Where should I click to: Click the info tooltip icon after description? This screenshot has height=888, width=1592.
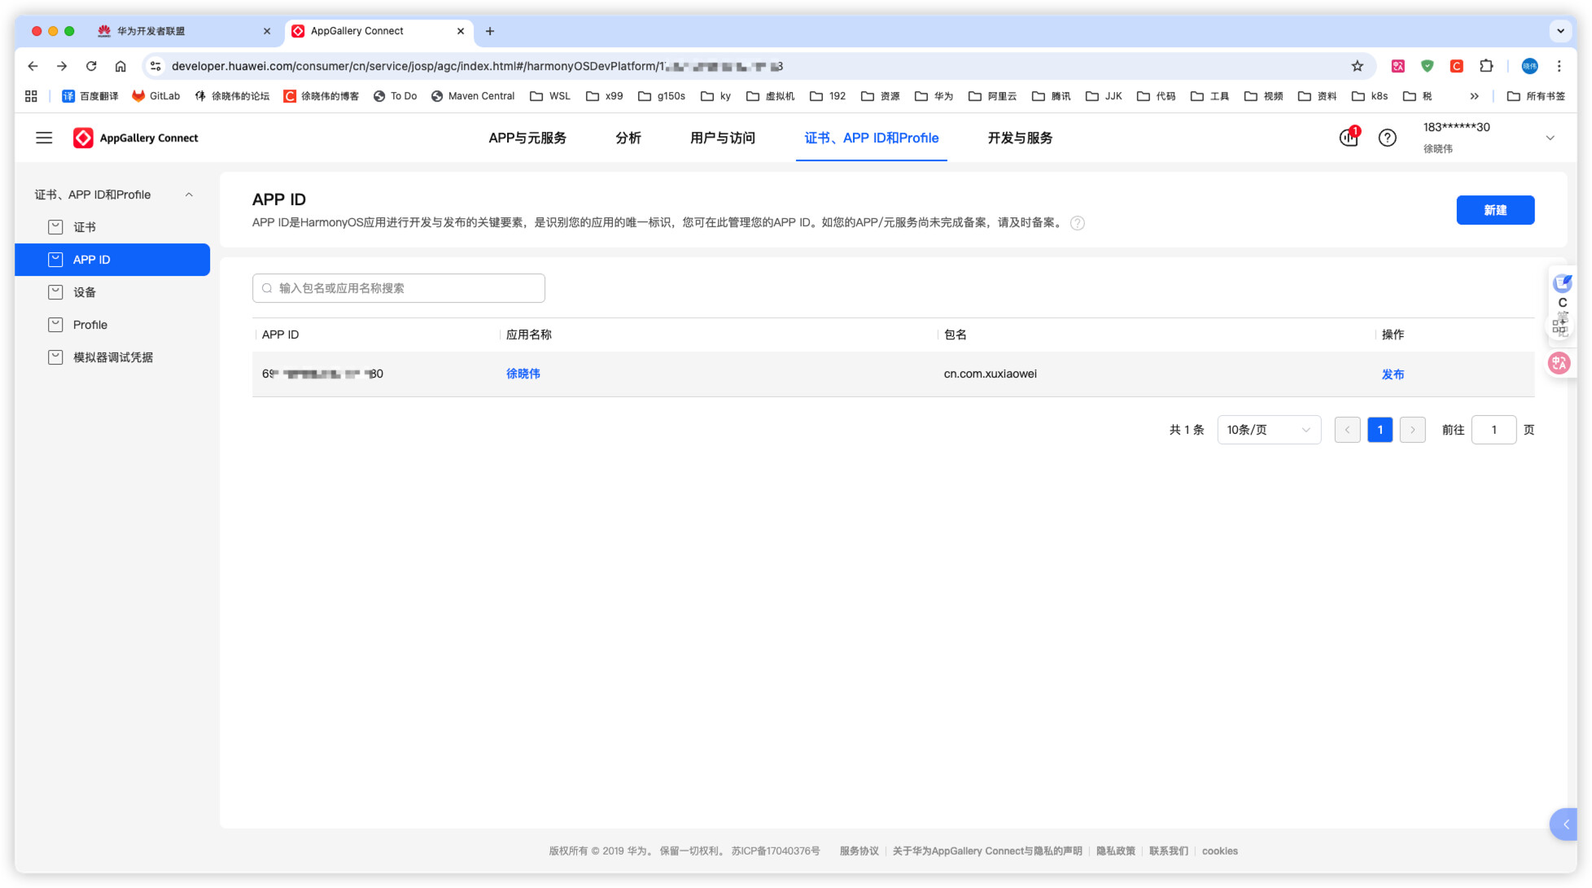pyautogui.click(x=1077, y=223)
